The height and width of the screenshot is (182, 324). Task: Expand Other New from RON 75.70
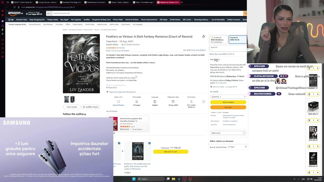click(x=221, y=54)
